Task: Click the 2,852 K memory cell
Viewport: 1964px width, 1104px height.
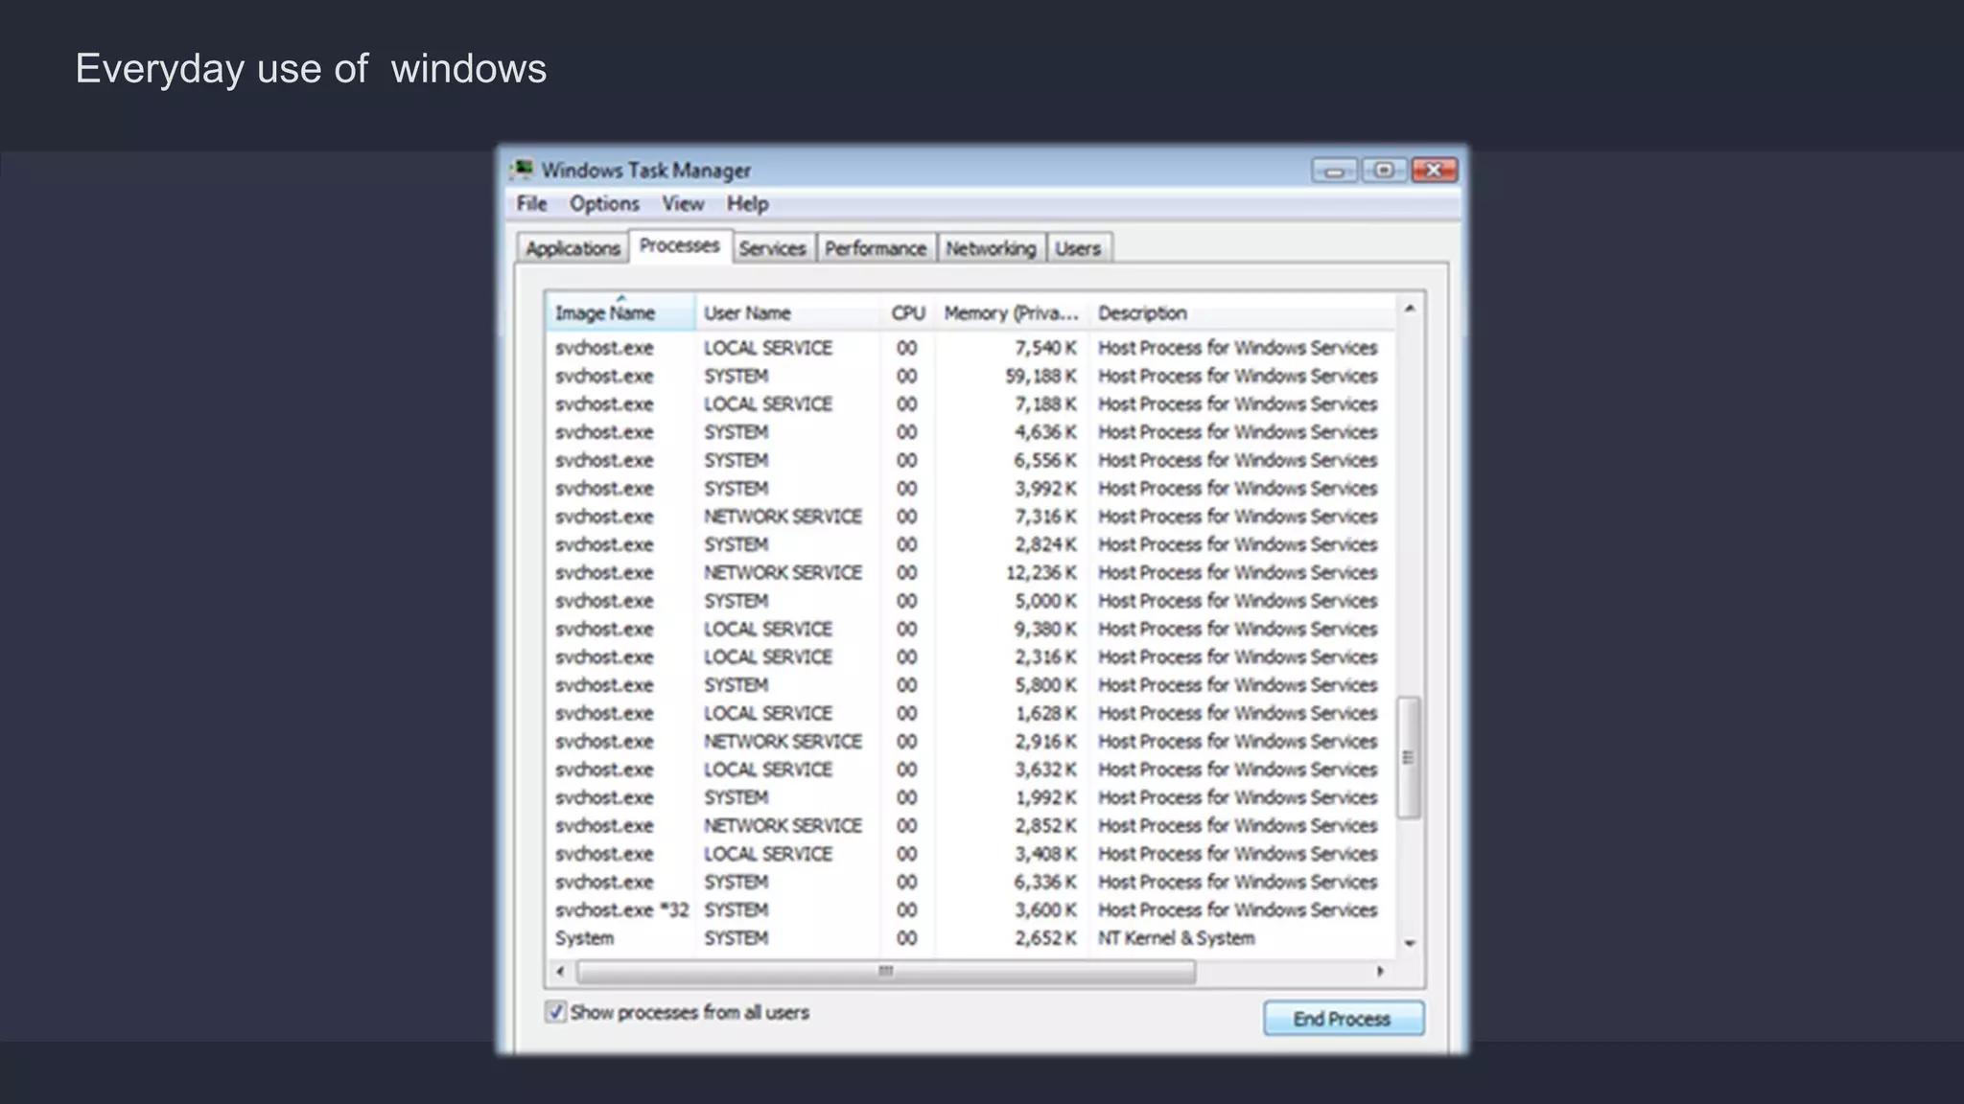Action: [x=1045, y=826]
